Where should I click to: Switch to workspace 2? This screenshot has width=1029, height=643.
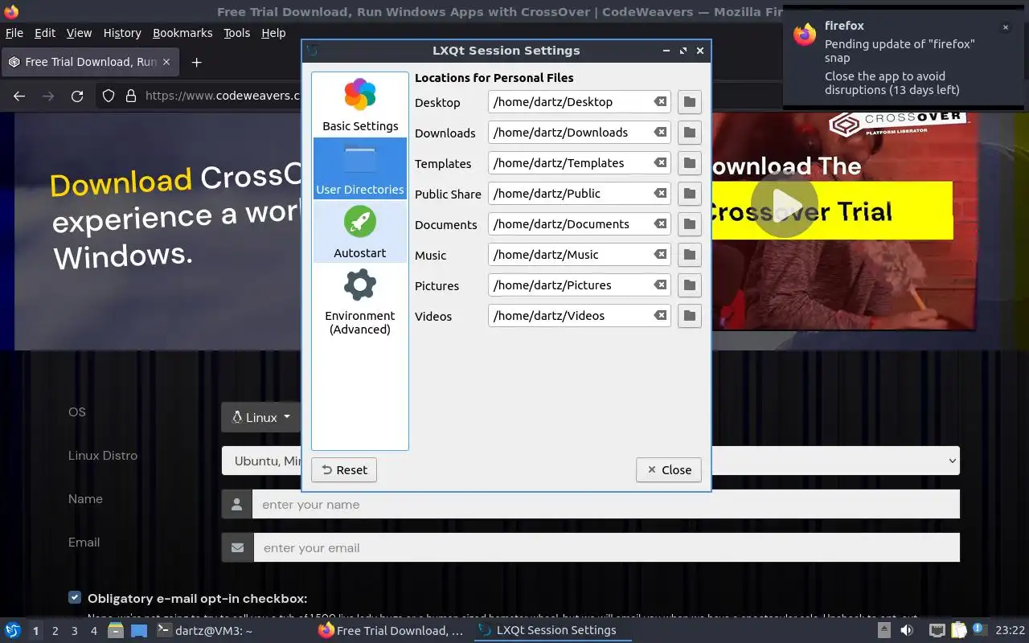[x=55, y=631]
